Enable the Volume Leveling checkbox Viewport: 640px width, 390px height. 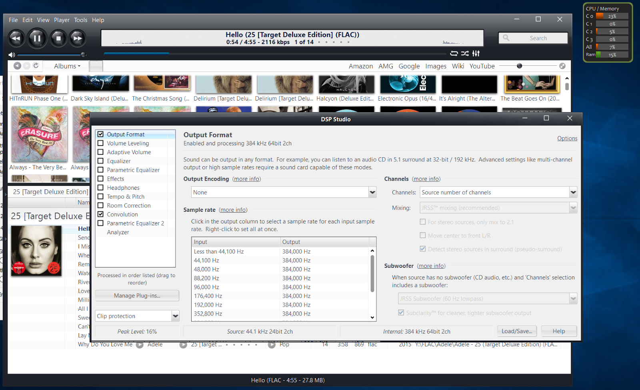[100, 143]
